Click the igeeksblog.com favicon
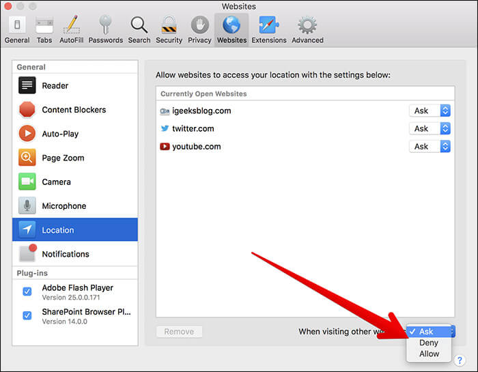The height and width of the screenshot is (372, 478). click(x=165, y=111)
